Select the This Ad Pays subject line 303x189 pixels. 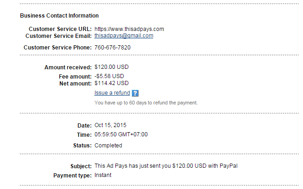[x=166, y=166]
